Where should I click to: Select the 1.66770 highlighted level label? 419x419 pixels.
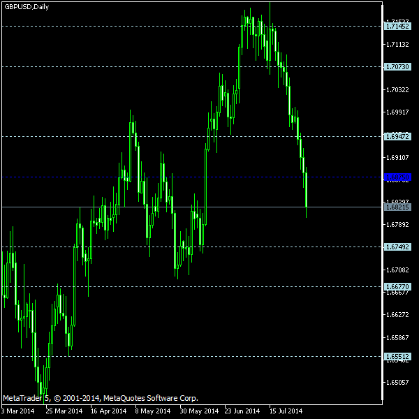[397, 287]
